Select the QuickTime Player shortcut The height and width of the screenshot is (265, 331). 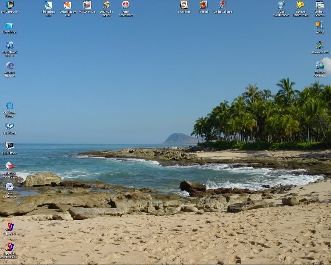[9, 106]
